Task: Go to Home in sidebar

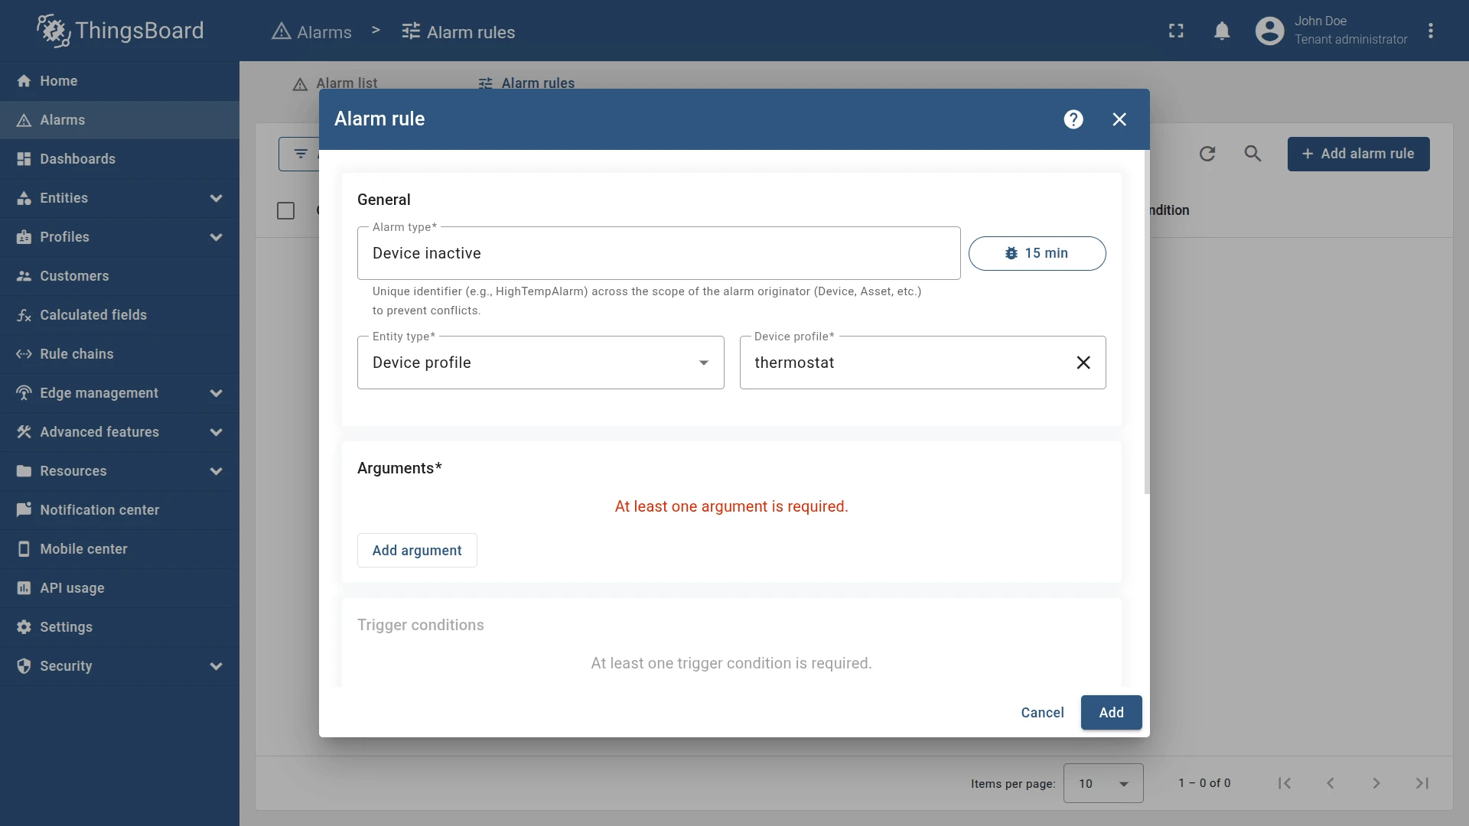Action: [119, 81]
